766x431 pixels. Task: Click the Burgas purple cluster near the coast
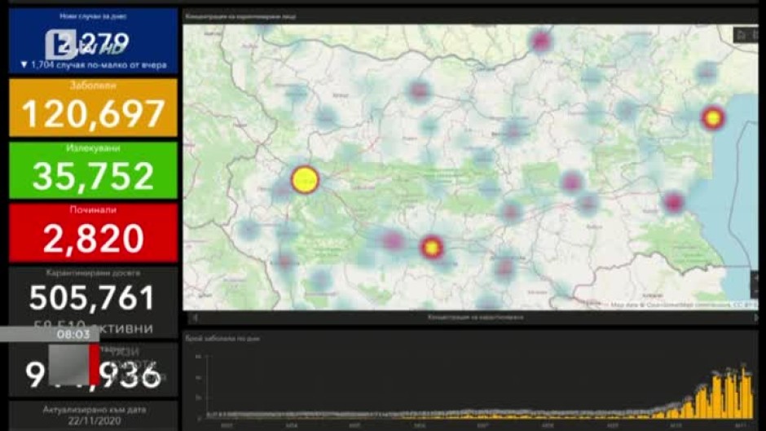(x=673, y=202)
